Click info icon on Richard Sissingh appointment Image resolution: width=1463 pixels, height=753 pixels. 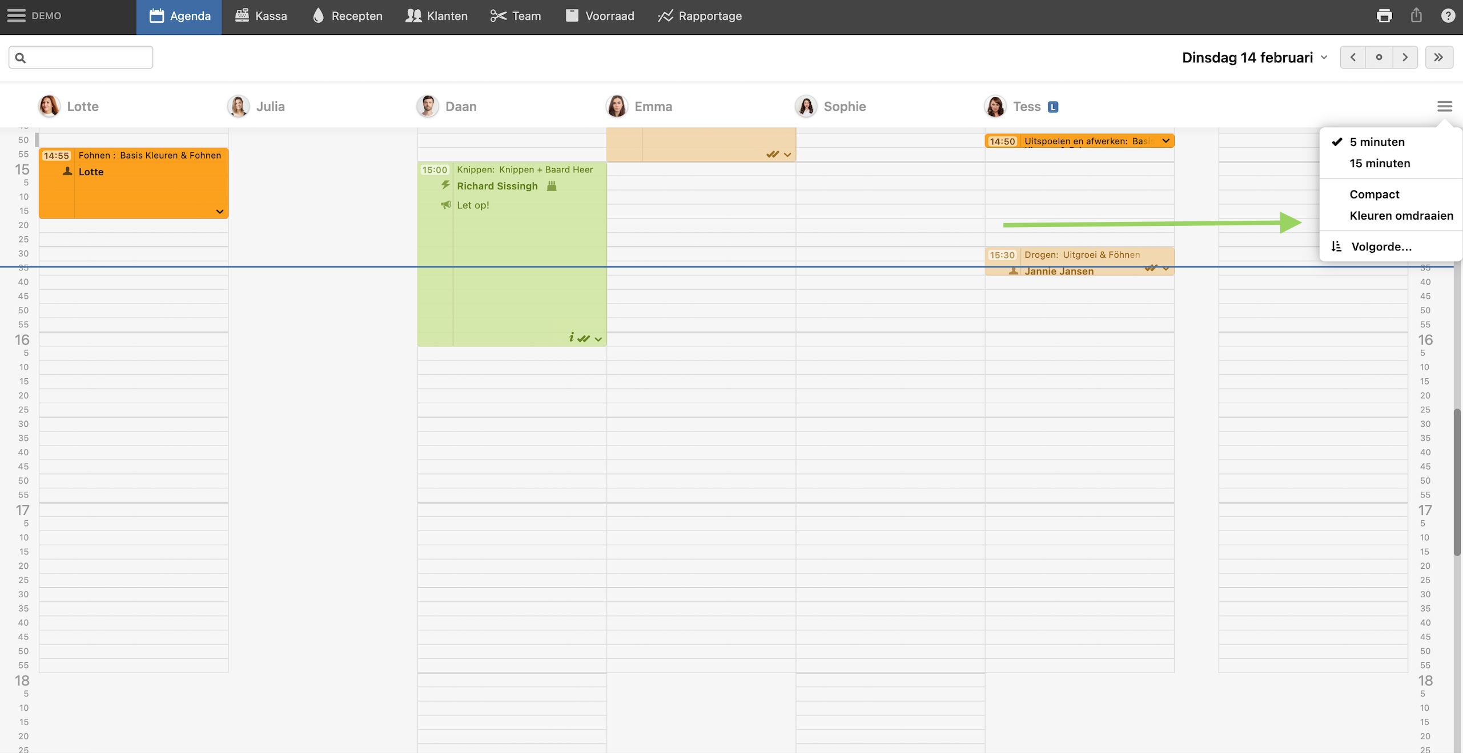(571, 338)
